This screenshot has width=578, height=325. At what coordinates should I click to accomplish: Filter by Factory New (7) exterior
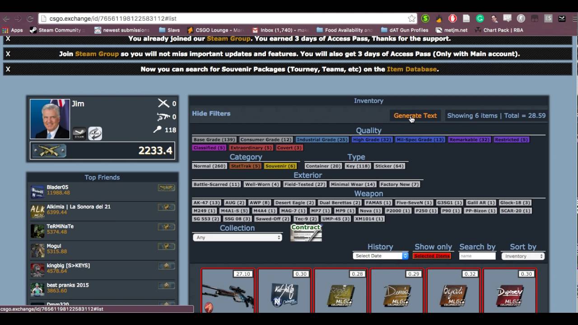pos(399,184)
